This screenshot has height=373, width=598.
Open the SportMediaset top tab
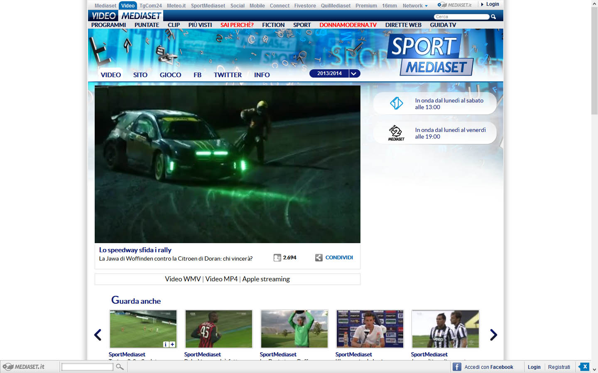tap(208, 6)
